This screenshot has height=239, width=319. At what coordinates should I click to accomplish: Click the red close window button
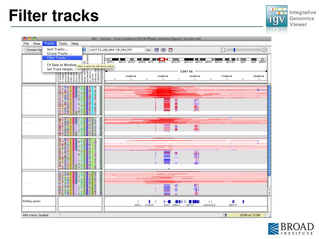tap(25, 38)
